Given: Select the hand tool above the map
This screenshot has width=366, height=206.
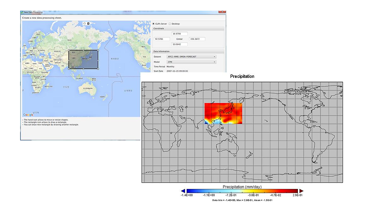Looking at the screenshot, I should pyautogui.click(x=84, y=23).
